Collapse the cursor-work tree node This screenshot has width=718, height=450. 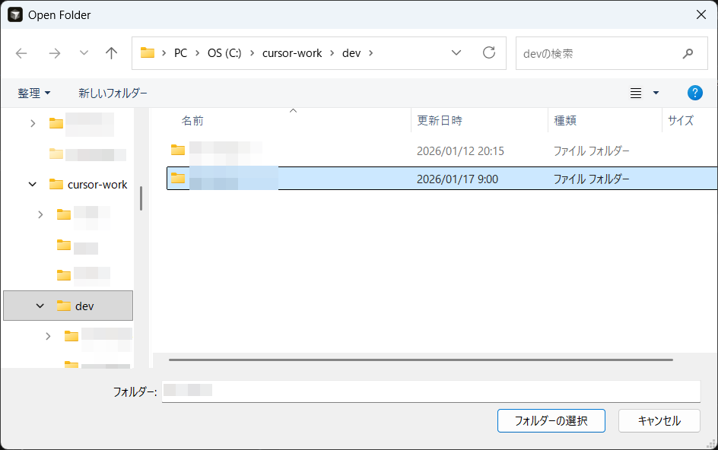pyautogui.click(x=33, y=184)
